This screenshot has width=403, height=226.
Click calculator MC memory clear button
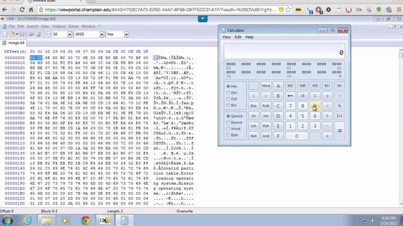(x=290, y=86)
